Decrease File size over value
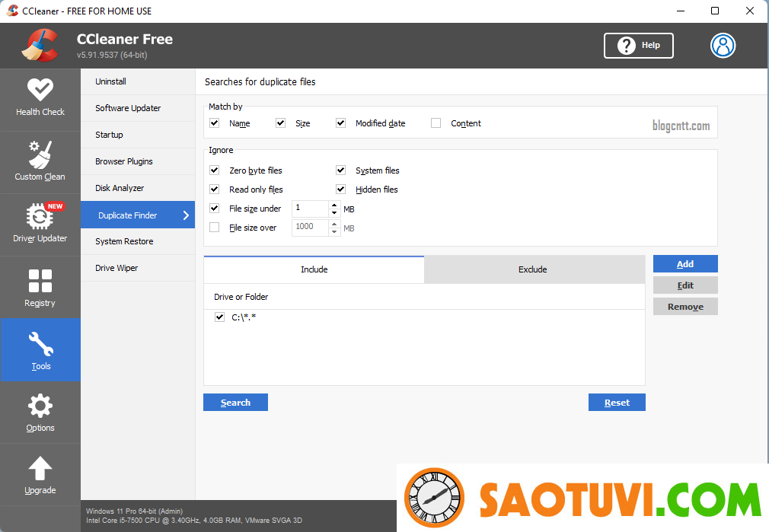 [334, 231]
